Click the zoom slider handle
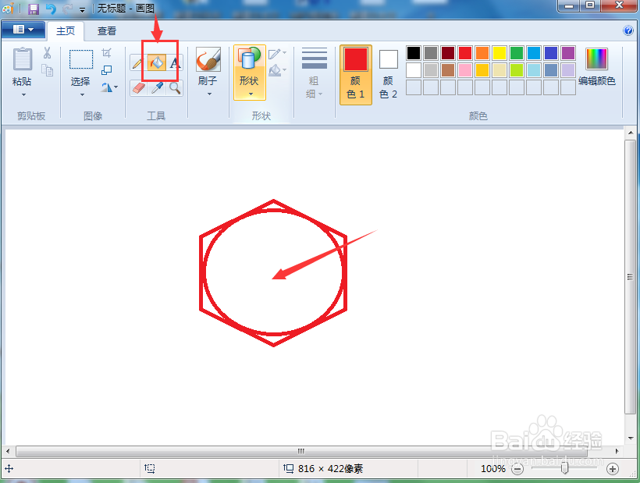 click(564, 468)
